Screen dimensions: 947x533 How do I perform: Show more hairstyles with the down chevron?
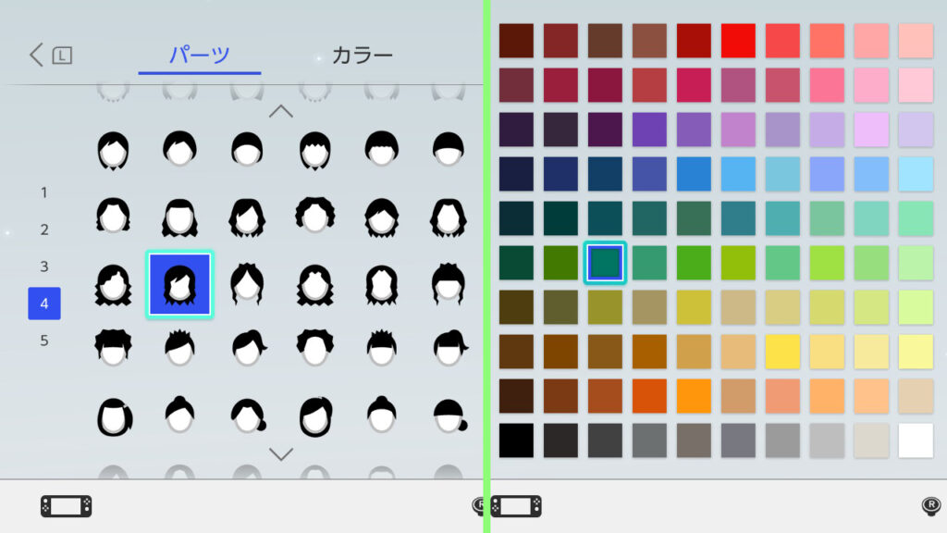(281, 453)
